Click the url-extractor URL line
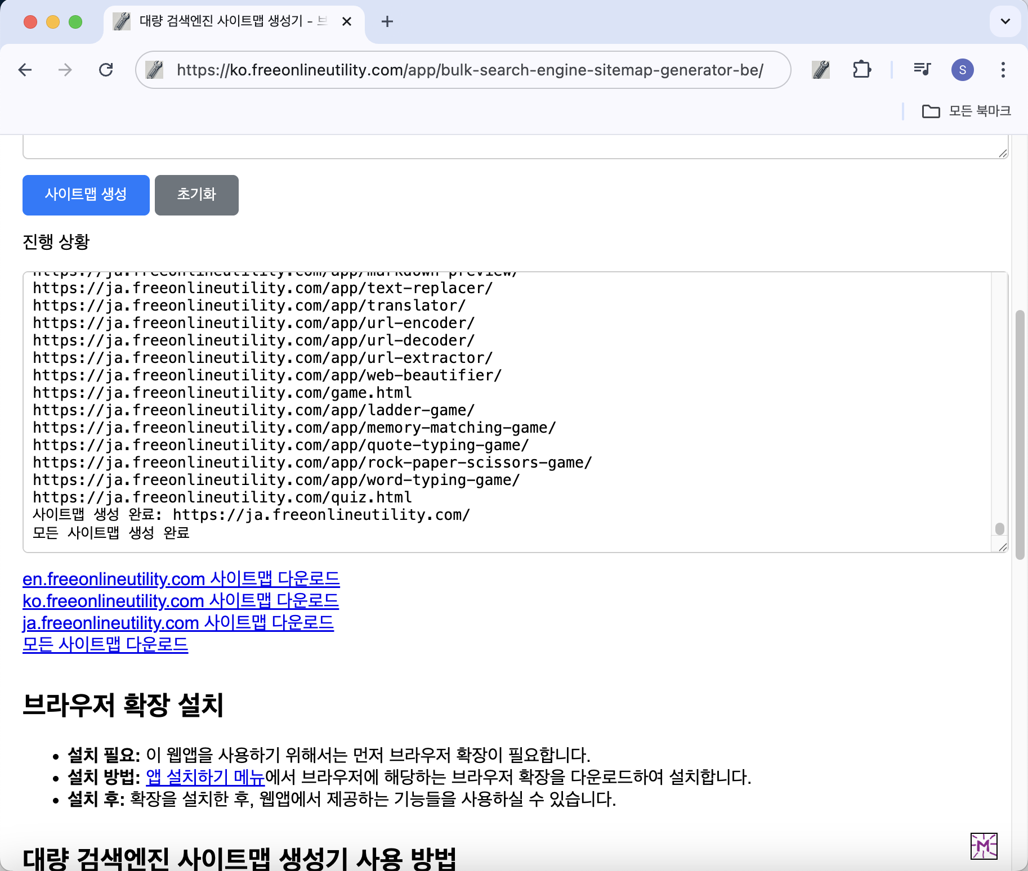 (x=263, y=358)
